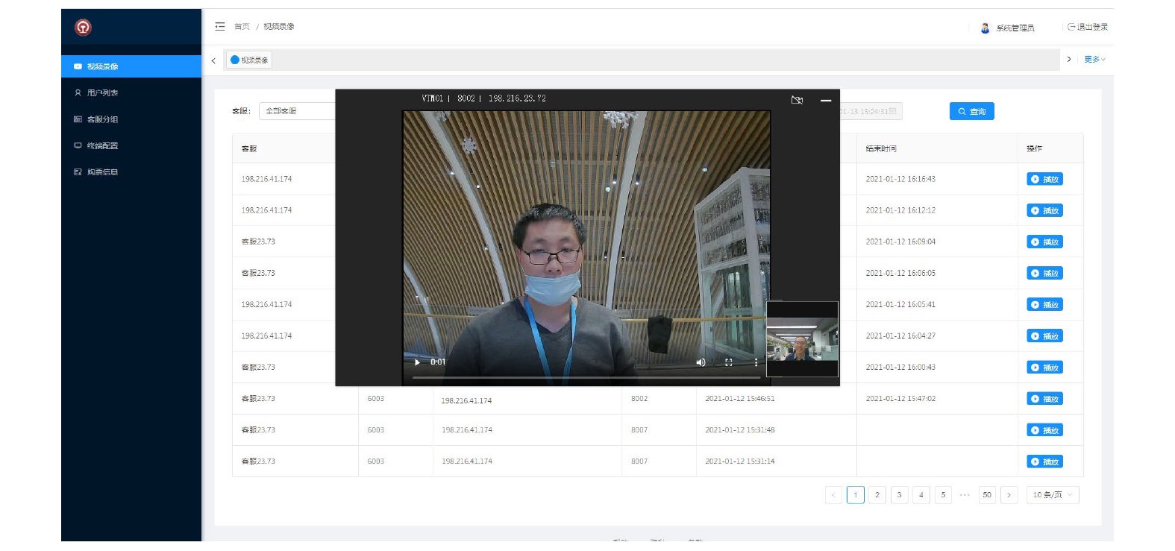The image size is (1175, 551).
Task: Enter fullscreen mode in the video player
Action: tap(728, 362)
